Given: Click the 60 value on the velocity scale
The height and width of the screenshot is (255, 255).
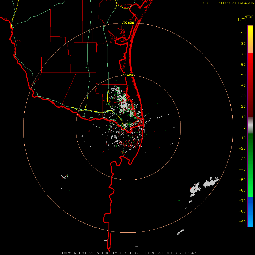Looking at the screenshot, I should click(243, 64).
